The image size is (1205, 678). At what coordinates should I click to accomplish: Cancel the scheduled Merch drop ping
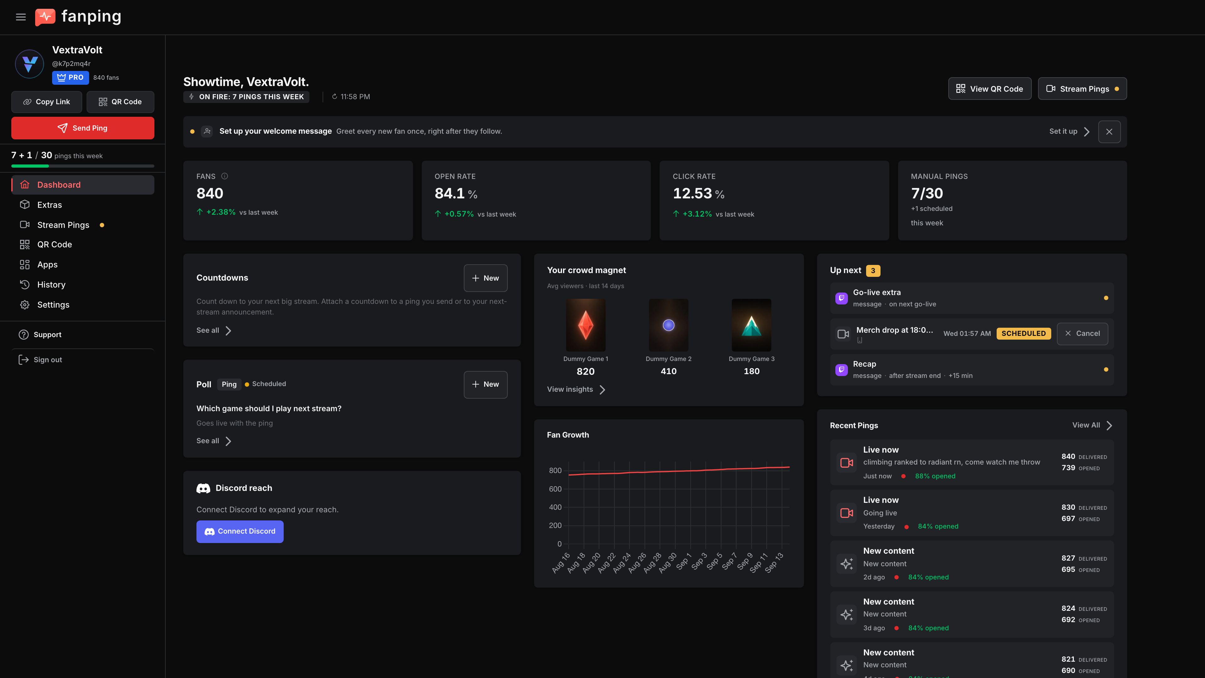click(x=1082, y=334)
